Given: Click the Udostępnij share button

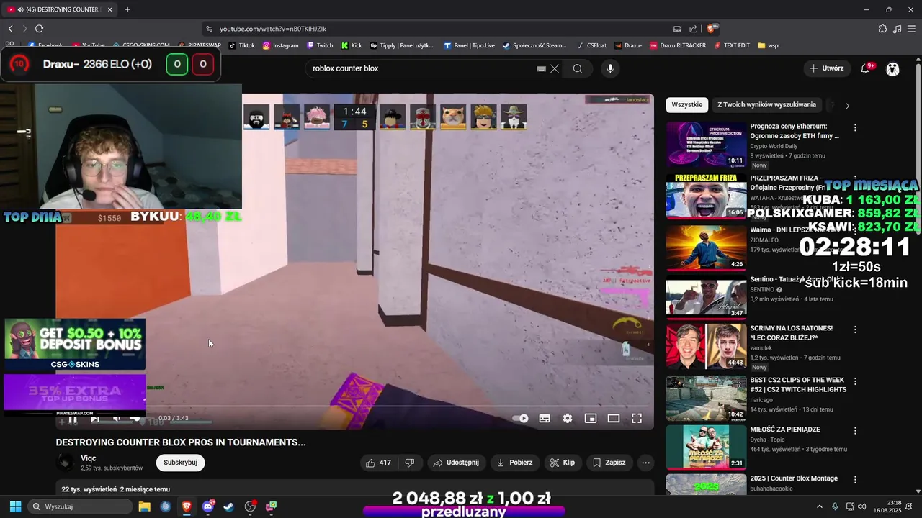Looking at the screenshot, I should (455, 463).
